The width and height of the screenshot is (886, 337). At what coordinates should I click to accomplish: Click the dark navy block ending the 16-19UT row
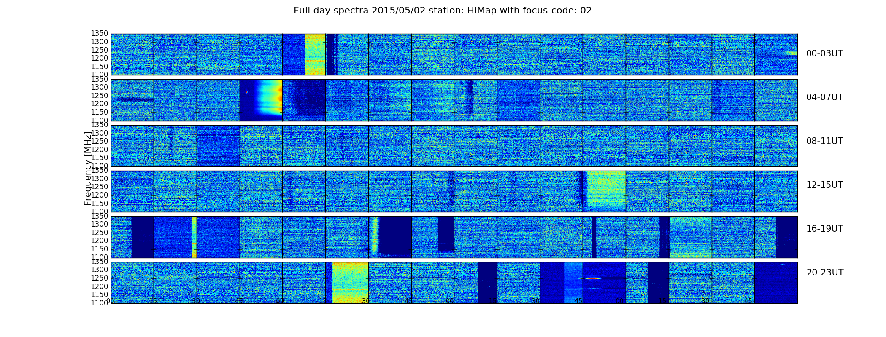(787, 237)
